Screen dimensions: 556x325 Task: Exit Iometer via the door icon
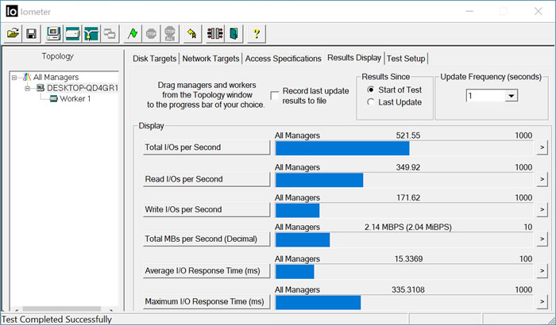click(234, 34)
